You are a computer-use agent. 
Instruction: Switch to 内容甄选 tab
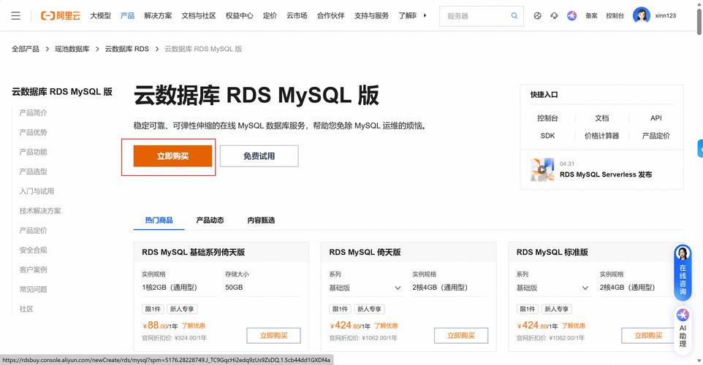tap(261, 220)
